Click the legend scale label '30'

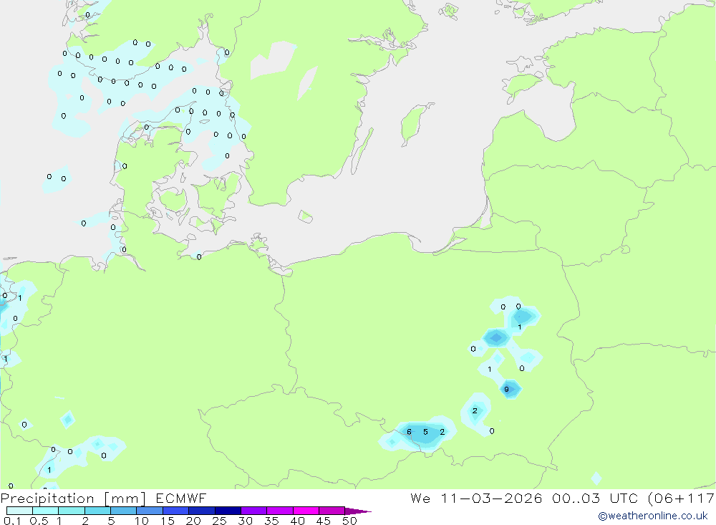pyautogui.click(x=245, y=521)
